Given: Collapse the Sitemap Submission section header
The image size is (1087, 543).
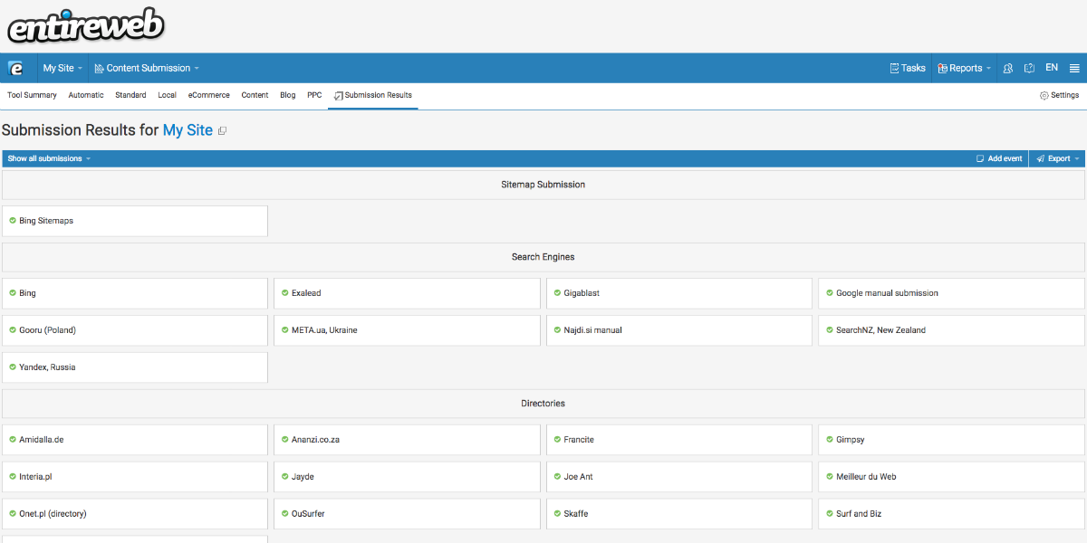Looking at the screenshot, I should (543, 185).
